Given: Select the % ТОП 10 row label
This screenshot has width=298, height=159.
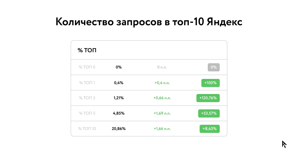Looking at the screenshot, I should pyautogui.click(x=87, y=129).
